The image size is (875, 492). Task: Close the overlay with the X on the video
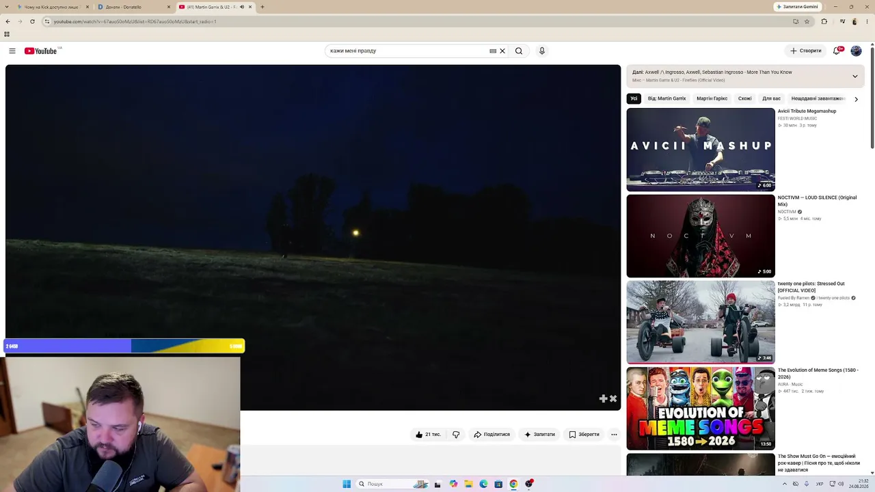tap(613, 398)
